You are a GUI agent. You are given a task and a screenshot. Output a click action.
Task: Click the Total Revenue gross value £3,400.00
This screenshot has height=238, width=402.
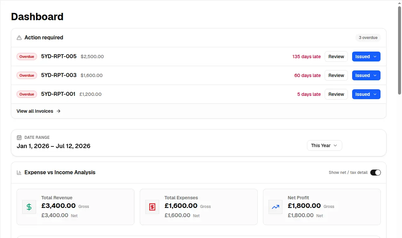(58, 206)
